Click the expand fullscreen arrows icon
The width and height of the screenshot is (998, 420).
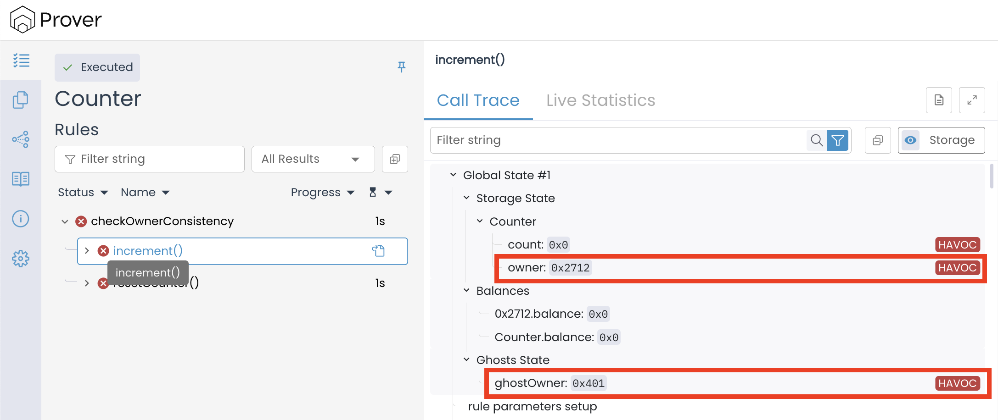[971, 100]
